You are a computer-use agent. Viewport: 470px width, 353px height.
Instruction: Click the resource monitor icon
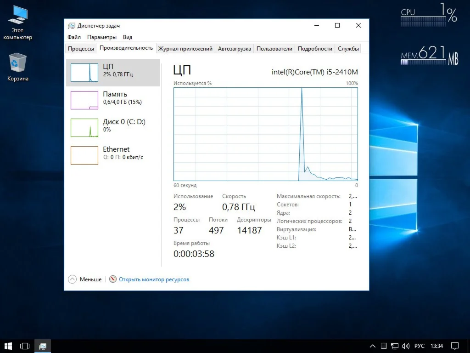(x=113, y=279)
